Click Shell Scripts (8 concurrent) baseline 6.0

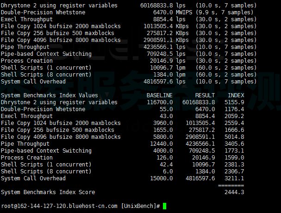pos(168,171)
